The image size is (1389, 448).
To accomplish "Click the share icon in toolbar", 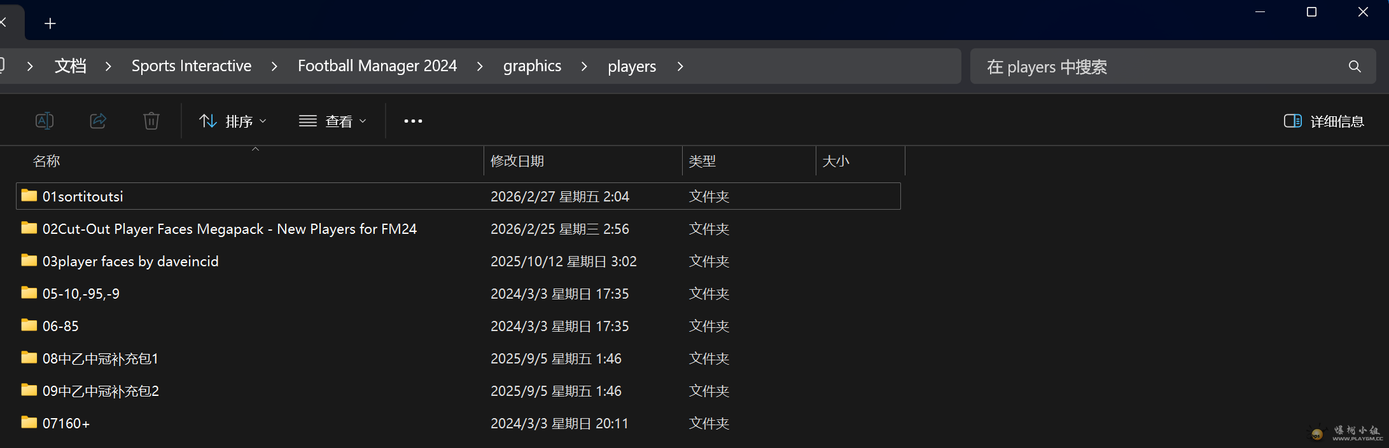I will (98, 121).
